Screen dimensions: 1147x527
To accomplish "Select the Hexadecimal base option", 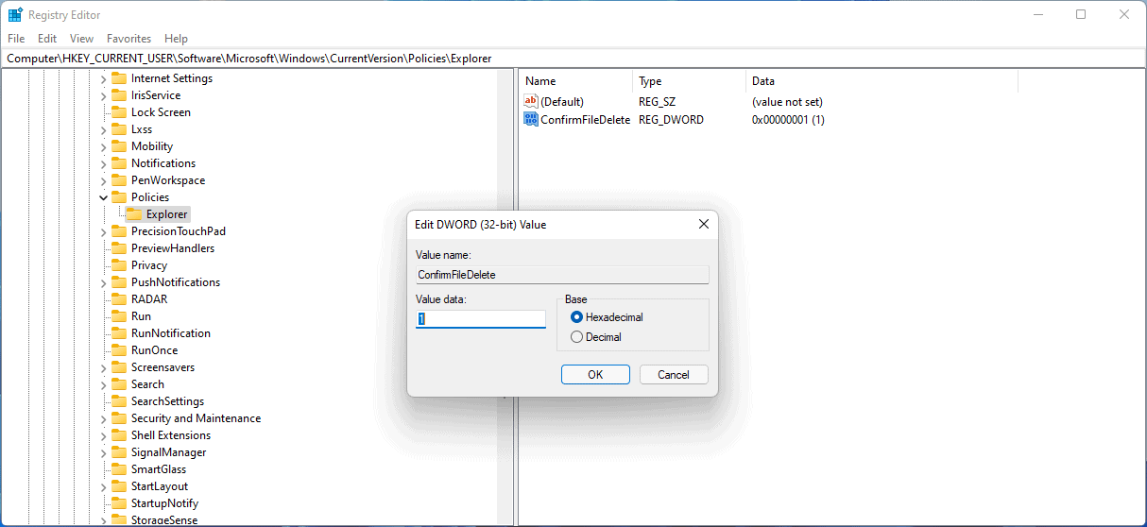I will click(577, 317).
